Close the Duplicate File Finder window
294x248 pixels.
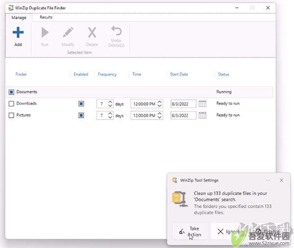[x=268, y=8]
